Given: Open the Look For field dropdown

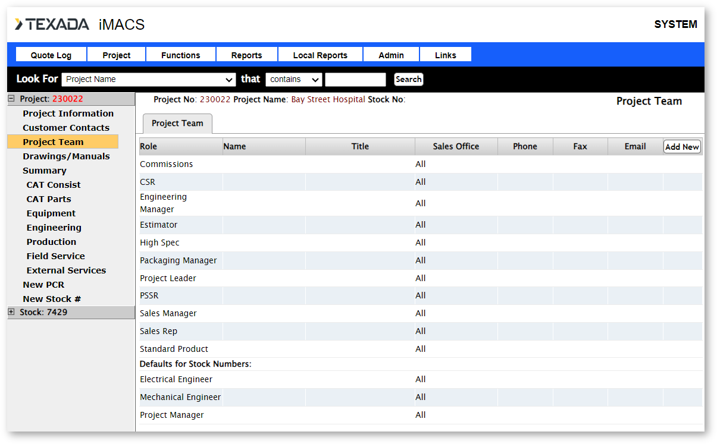Looking at the screenshot, I should (149, 80).
